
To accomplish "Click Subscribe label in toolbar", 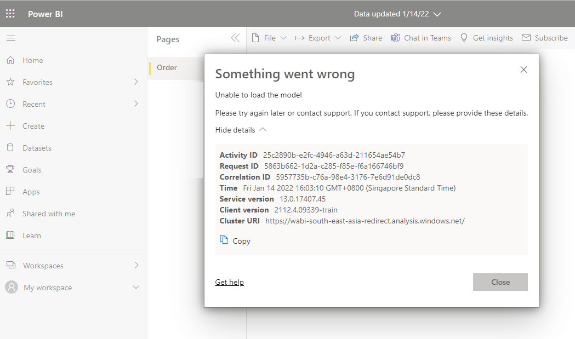I will point(551,38).
